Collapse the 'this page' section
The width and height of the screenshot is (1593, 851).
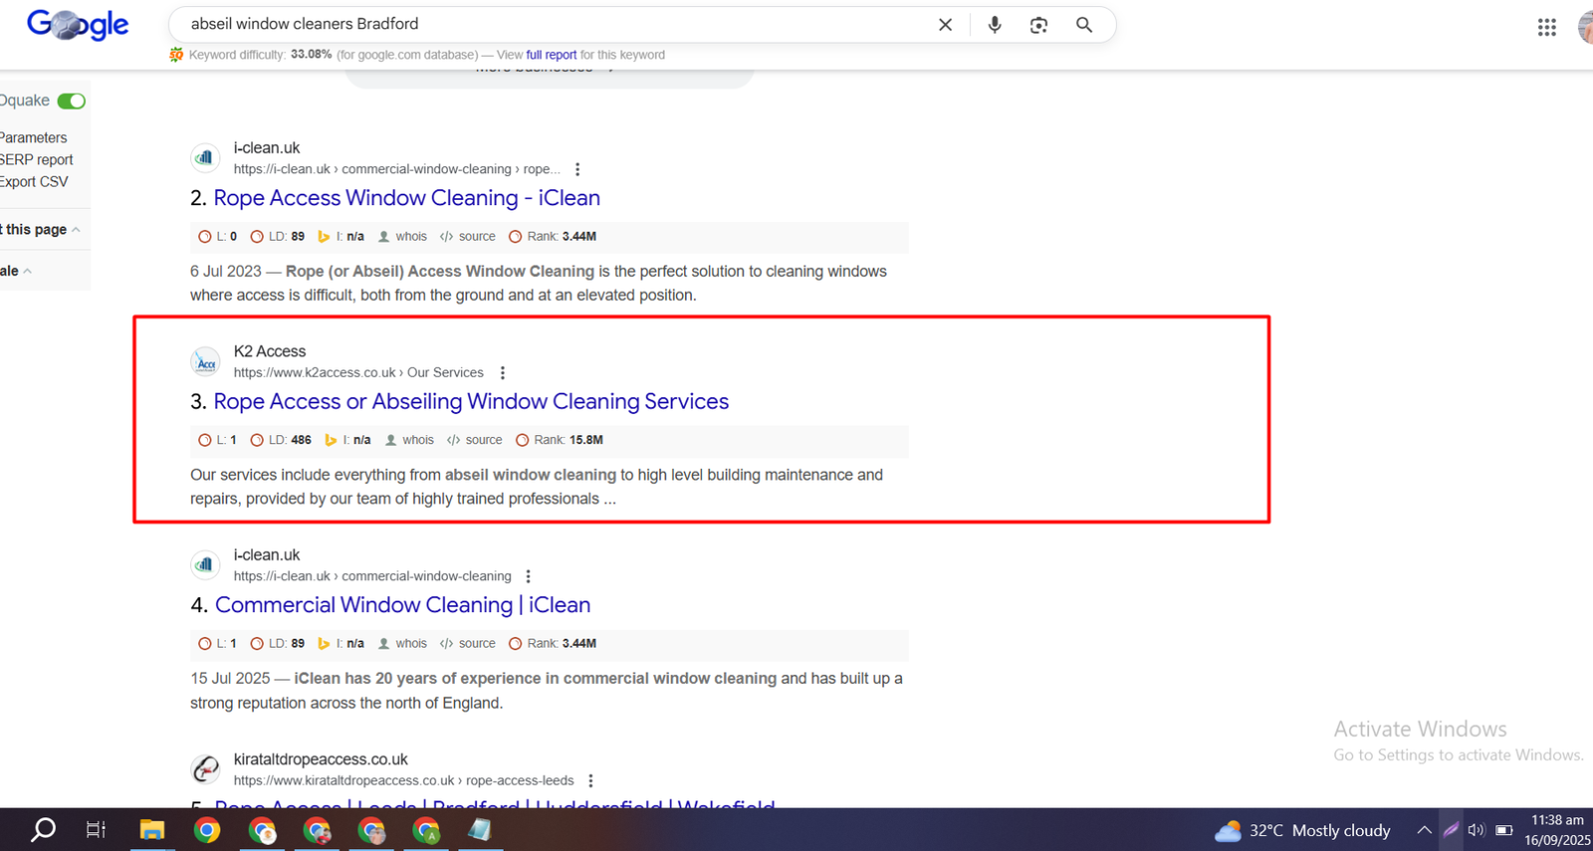coord(76,230)
